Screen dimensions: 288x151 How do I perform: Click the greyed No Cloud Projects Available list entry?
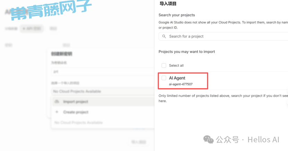click(x=78, y=123)
